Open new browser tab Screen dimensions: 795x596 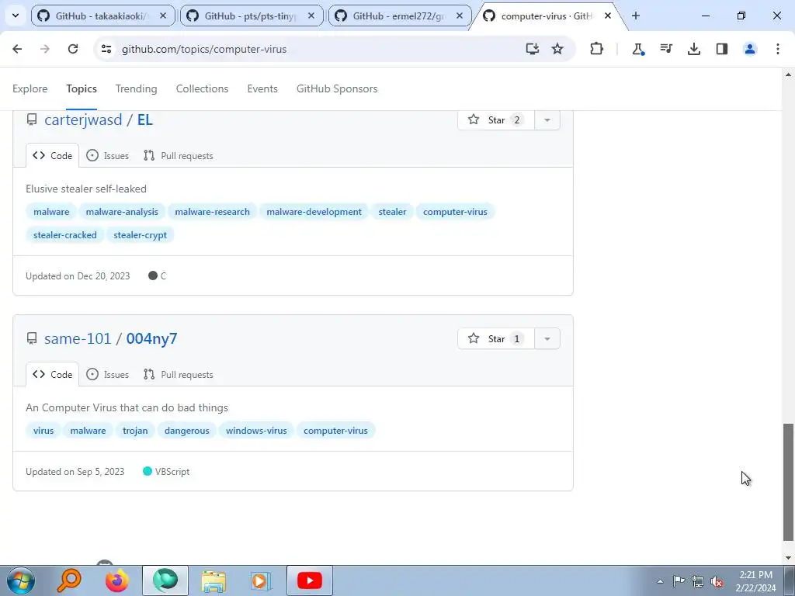point(635,16)
